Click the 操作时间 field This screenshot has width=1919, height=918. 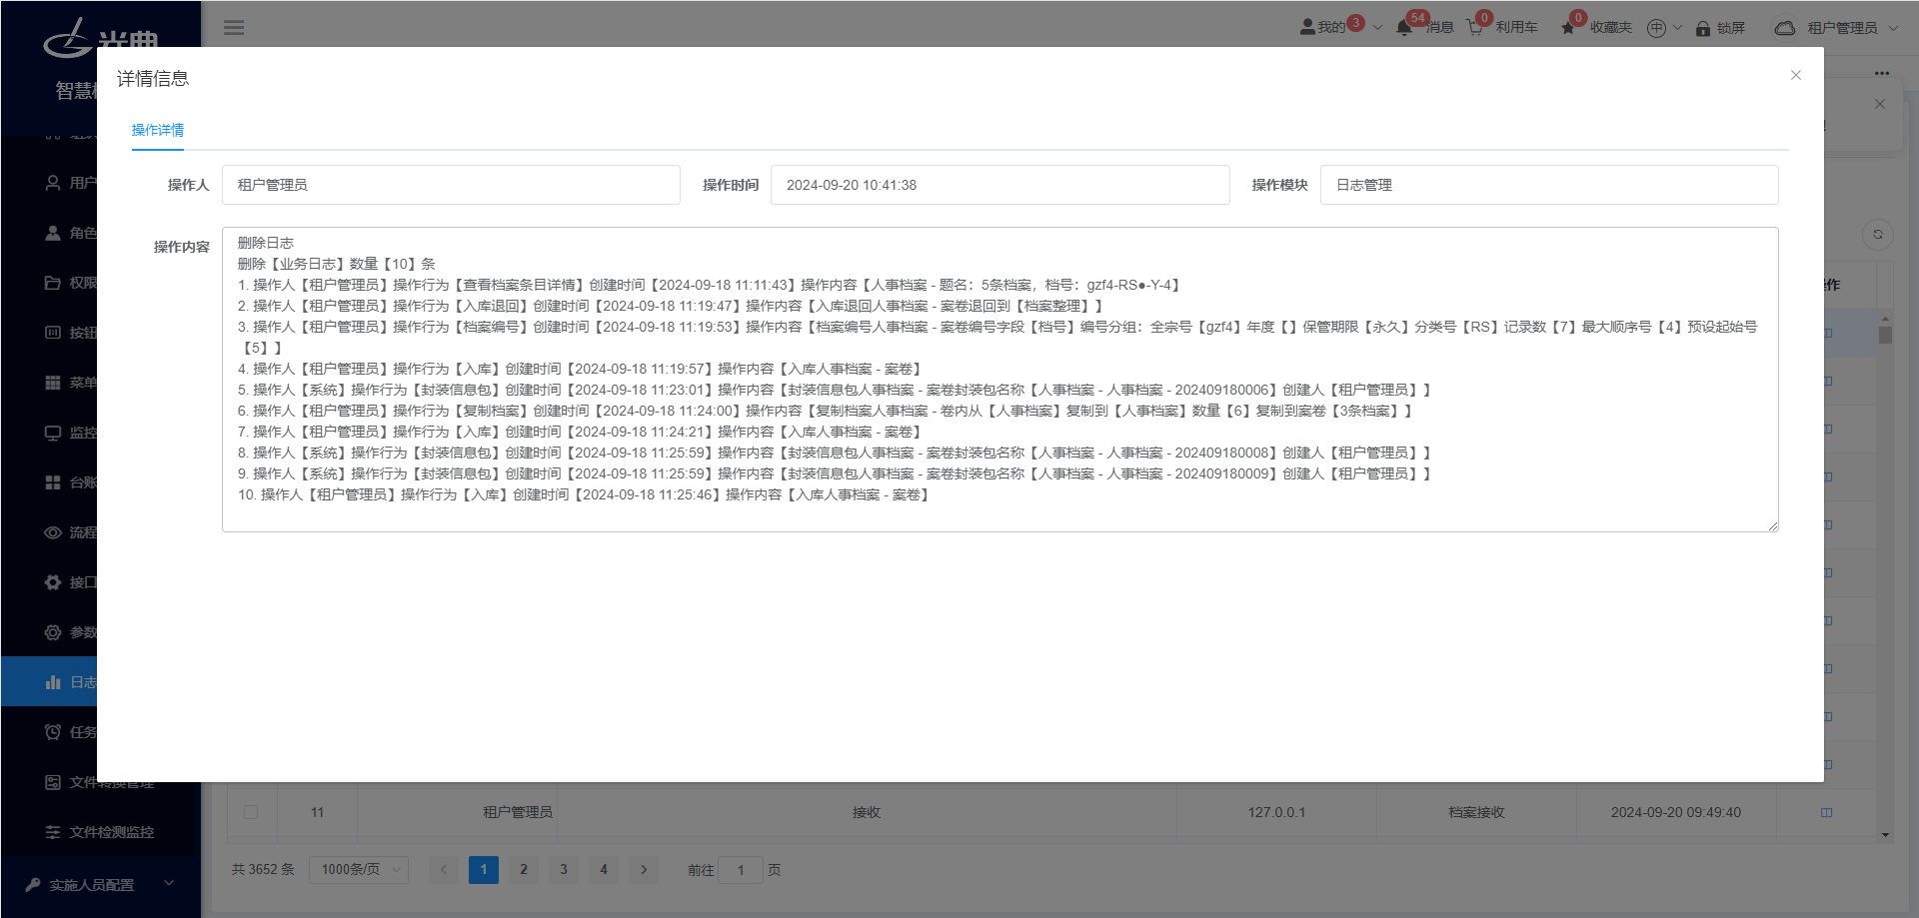(999, 185)
